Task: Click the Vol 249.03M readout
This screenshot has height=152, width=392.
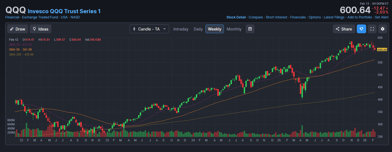Action: (93, 40)
